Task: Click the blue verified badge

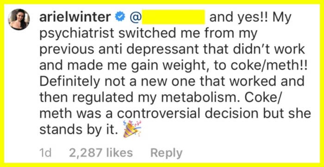Action: click(119, 18)
